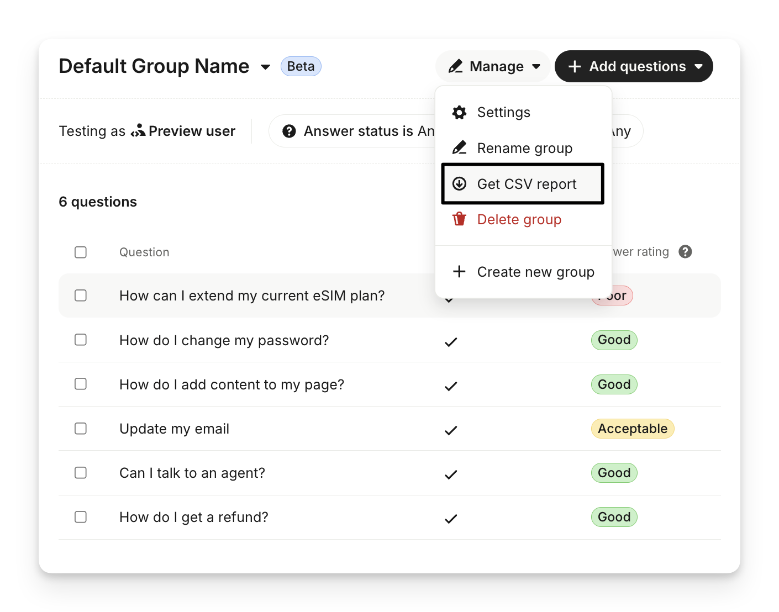Check the box for 'How do I change my password?'
The width and height of the screenshot is (779, 612).
click(x=81, y=340)
